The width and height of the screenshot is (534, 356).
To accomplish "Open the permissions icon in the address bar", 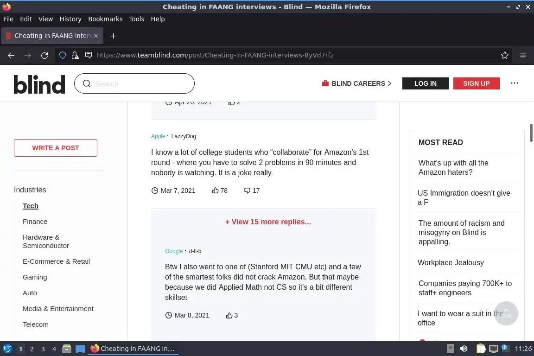I will coord(88,55).
